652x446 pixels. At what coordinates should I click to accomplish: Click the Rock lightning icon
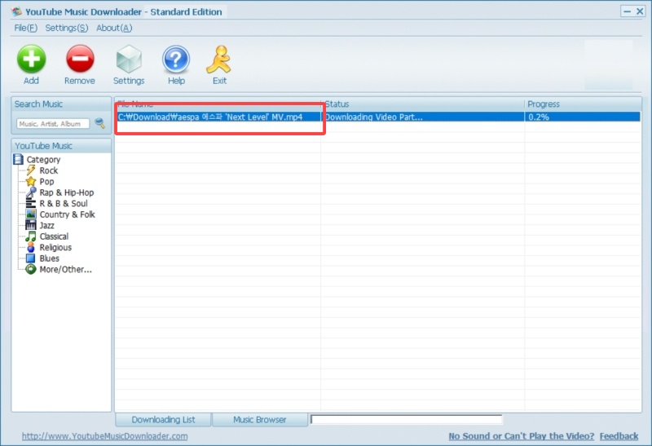(31, 170)
